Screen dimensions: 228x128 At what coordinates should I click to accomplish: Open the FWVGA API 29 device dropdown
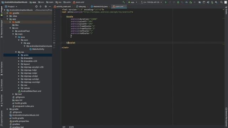click(151, 2)
